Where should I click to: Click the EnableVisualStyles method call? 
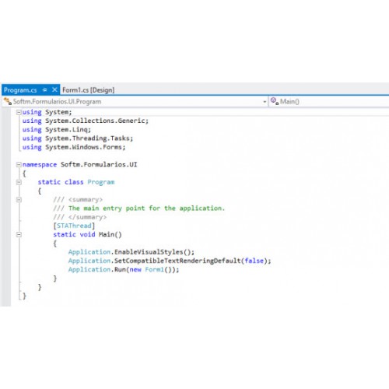[149, 252]
